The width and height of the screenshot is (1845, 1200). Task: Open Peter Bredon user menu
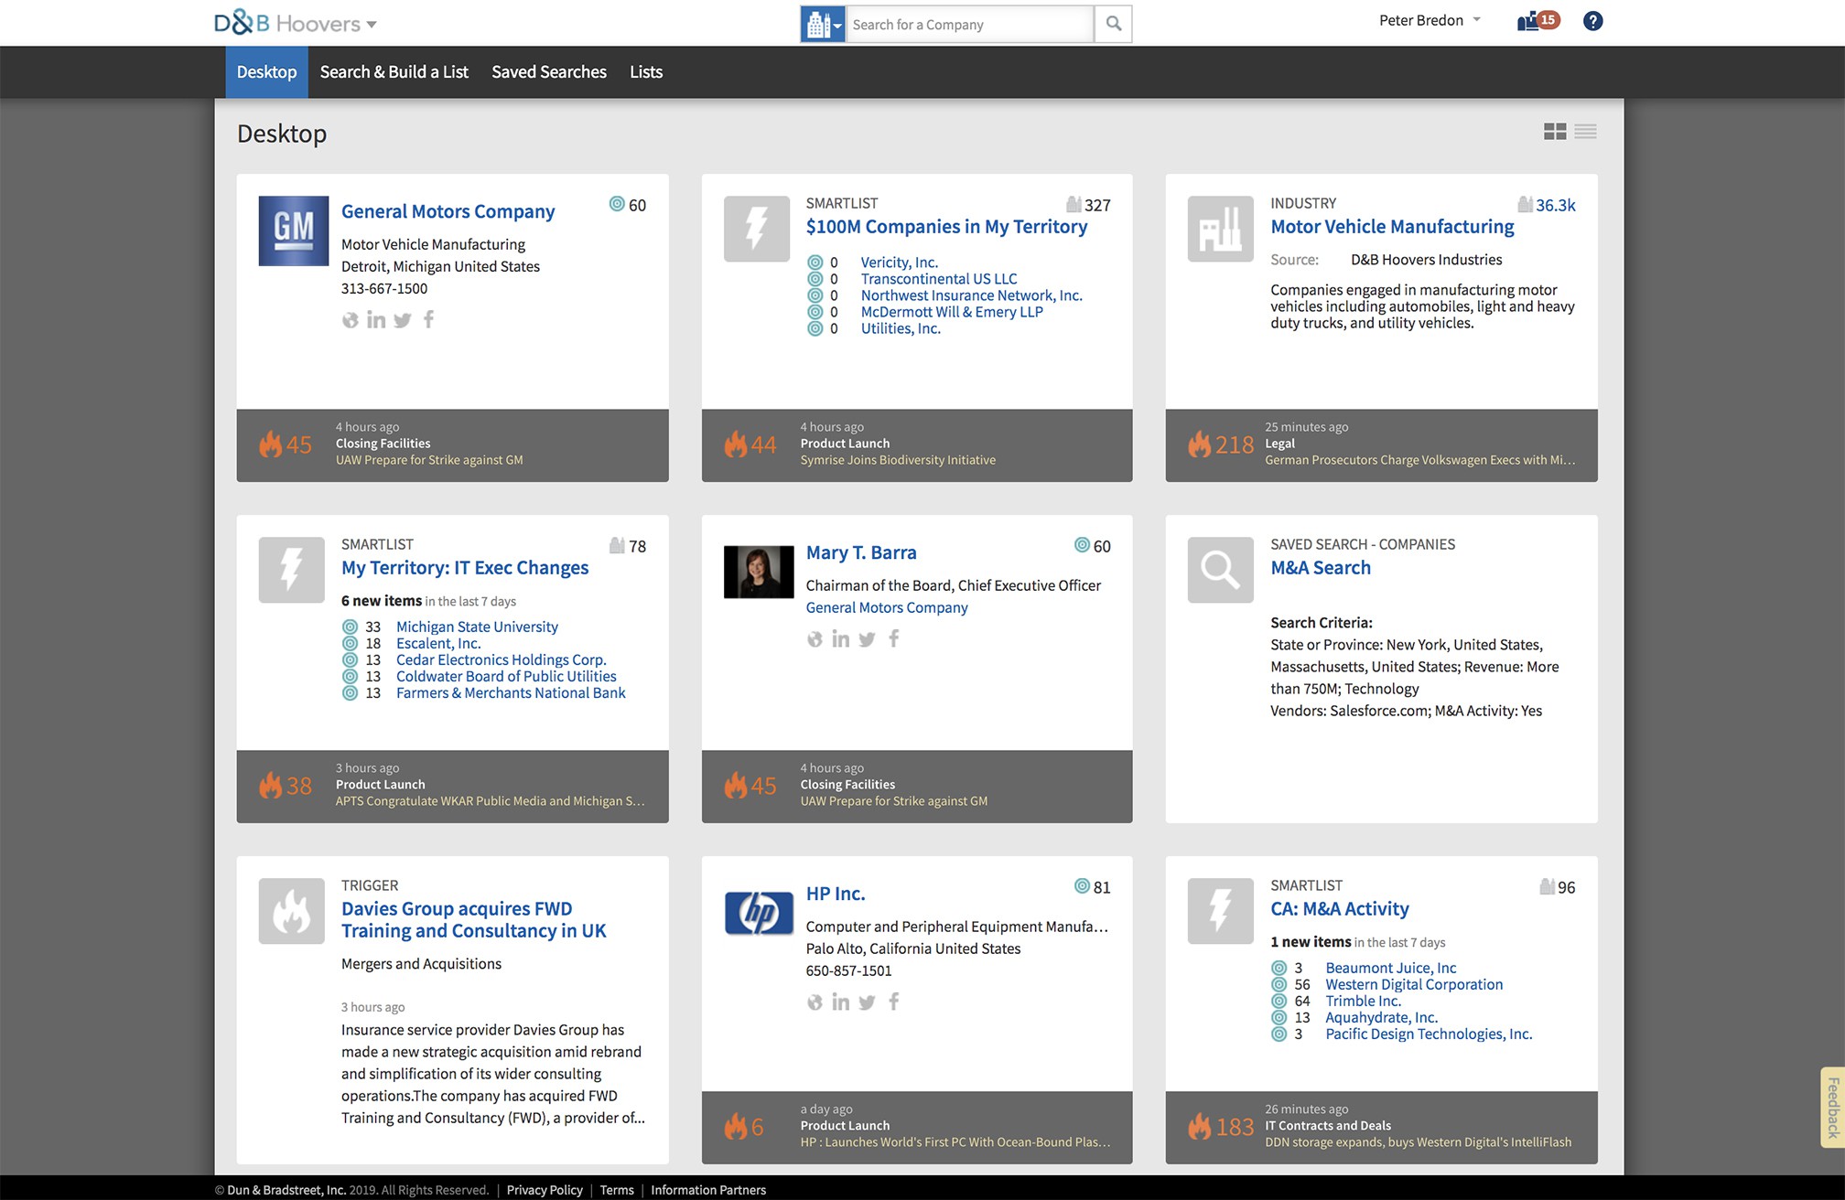tap(1430, 20)
